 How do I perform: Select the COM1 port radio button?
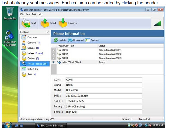tap(53, 50)
